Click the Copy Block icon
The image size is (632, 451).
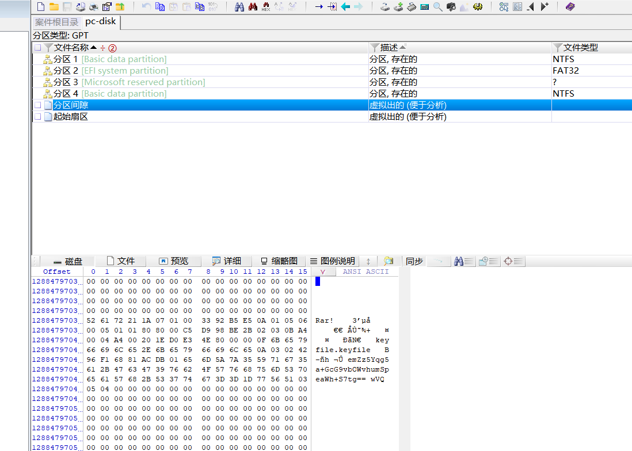pos(160,6)
